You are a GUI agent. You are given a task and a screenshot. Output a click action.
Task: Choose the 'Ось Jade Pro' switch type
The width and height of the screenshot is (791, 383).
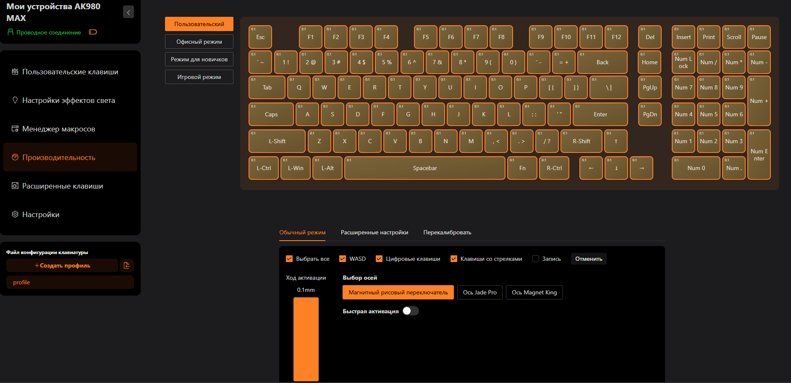pyautogui.click(x=479, y=292)
